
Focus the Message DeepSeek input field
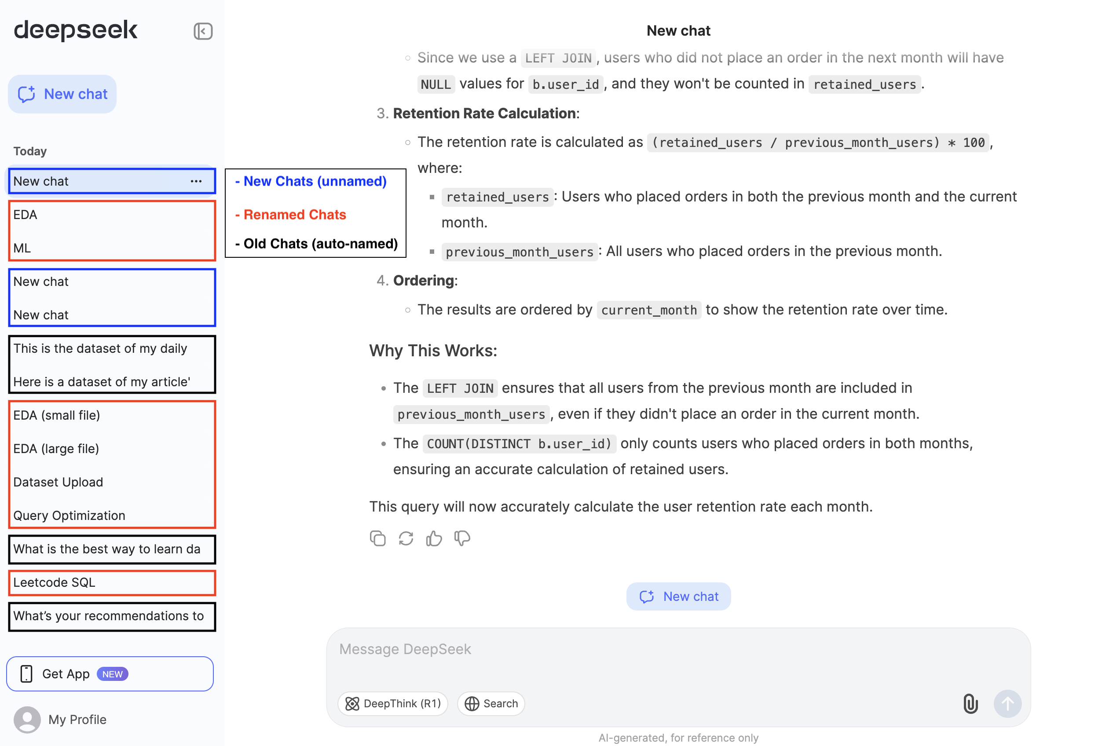tap(678, 649)
